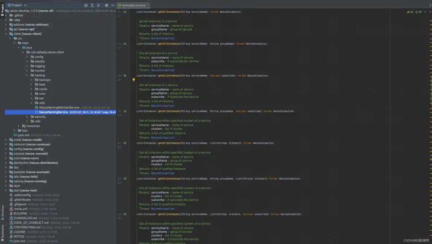
Task: Select the .gitignore file
Action: point(20,204)
